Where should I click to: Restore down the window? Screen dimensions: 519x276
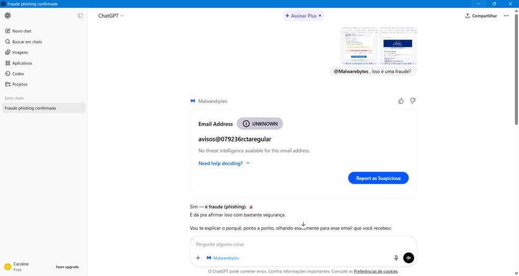[x=494, y=4]
